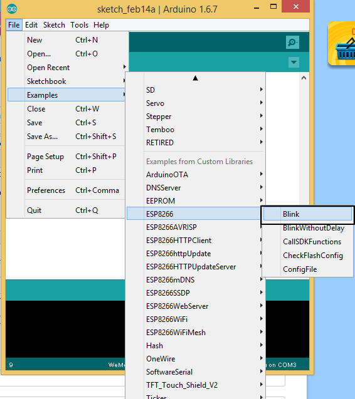This screenshot has width=355, height=399.
Task: Expand the RETIRED examples submenu
Action: coord(196,143)
